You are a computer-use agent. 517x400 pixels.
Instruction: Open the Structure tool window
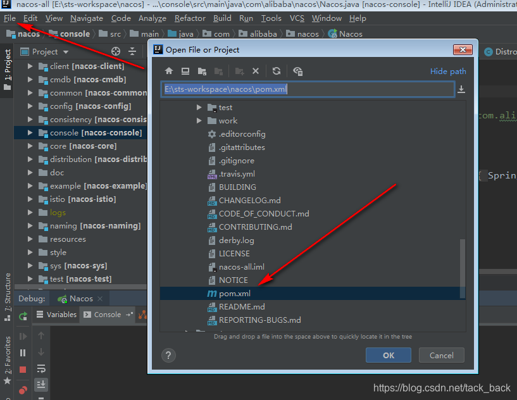(7, 297)
